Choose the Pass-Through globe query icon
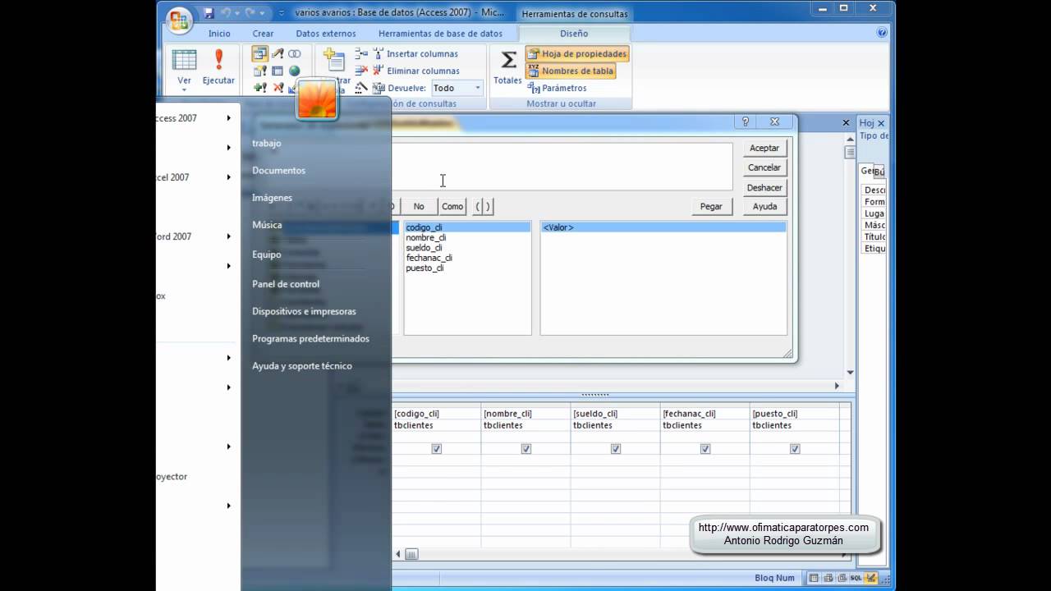The height and width of the screenshot is (591, 1051). pyautogui.click(x=294, y=71)
